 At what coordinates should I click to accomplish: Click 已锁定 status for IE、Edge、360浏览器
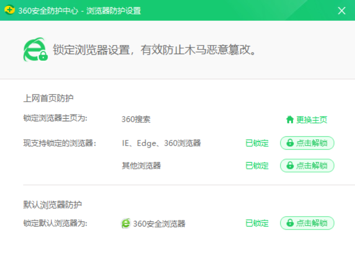tap(257, 143)
